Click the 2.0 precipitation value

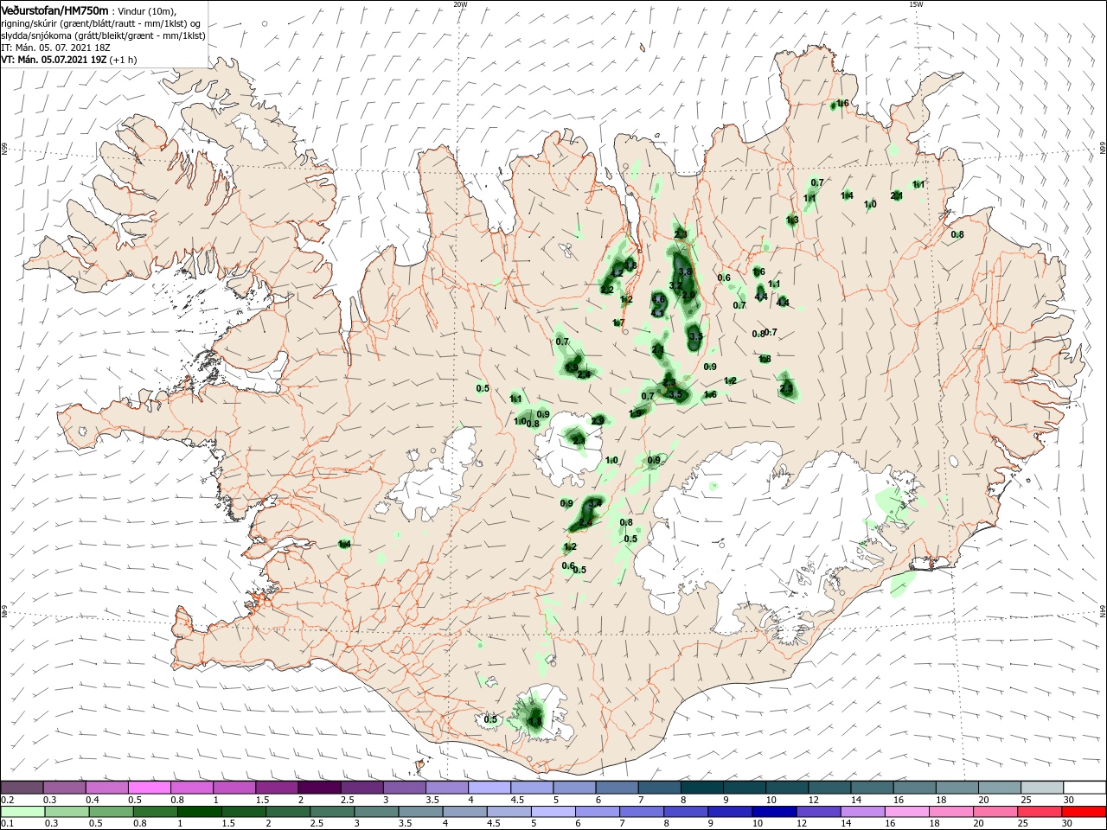click(688, 295)
